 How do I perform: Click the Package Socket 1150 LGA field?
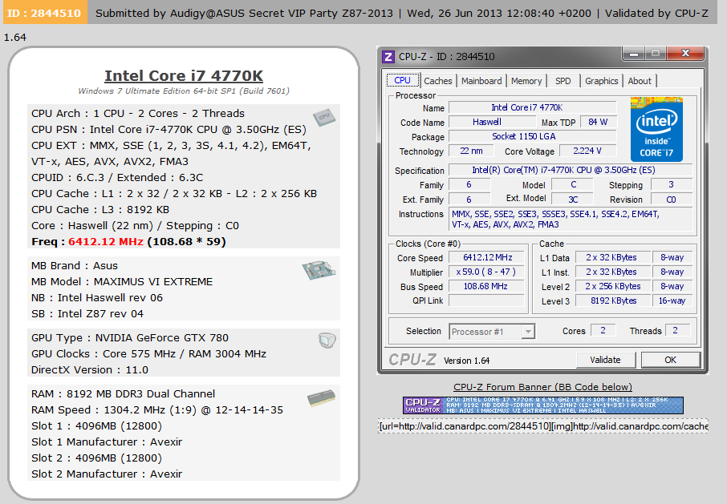(533, 136)
